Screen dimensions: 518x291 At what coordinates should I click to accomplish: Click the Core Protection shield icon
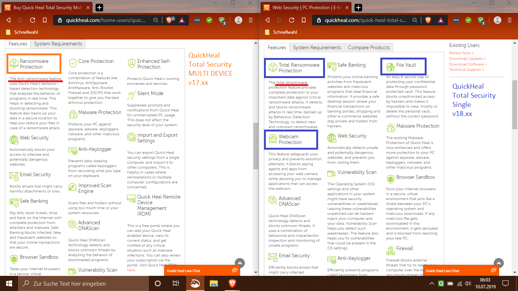coord(72,63)
